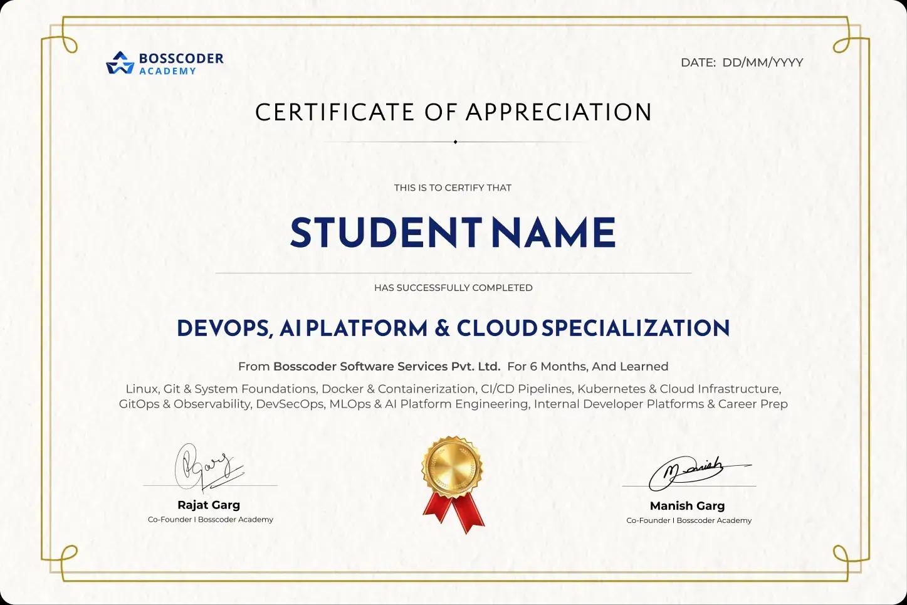
Task: Click the line starting "GitOps & Observability"
Action: click(x=453, y=404)
